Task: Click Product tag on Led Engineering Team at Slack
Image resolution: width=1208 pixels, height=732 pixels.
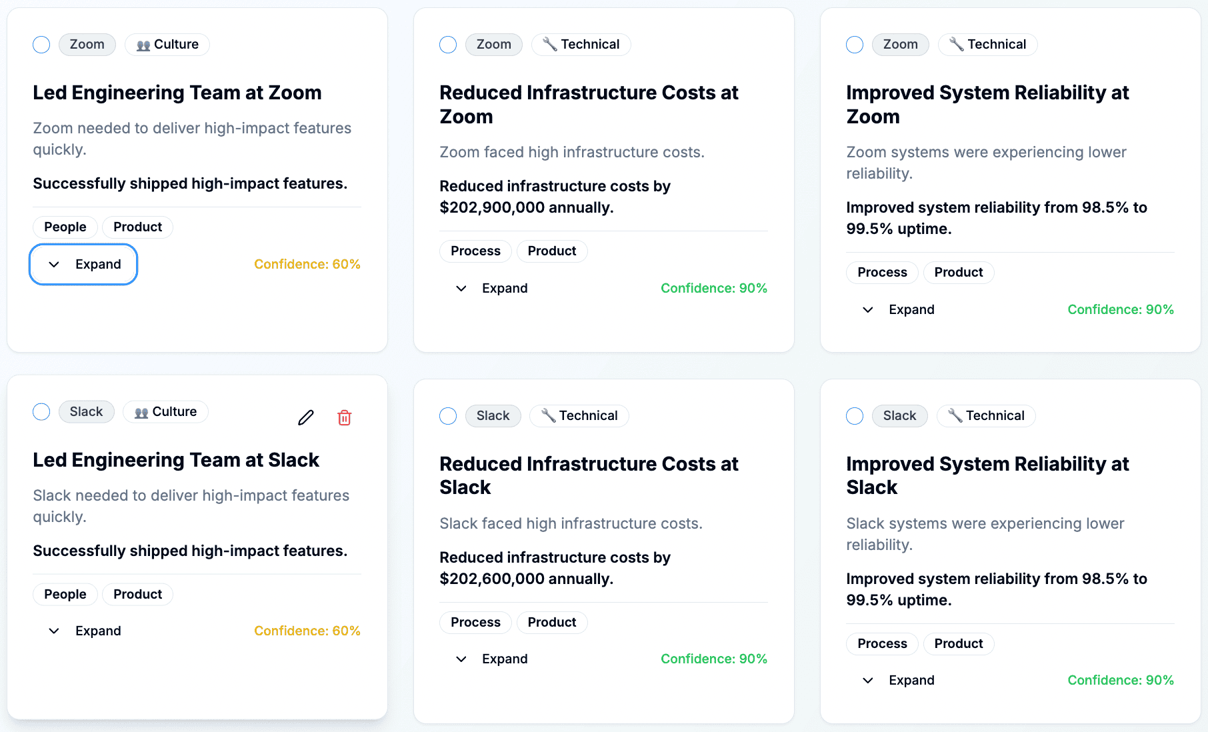Action: [x=138, y=595]
